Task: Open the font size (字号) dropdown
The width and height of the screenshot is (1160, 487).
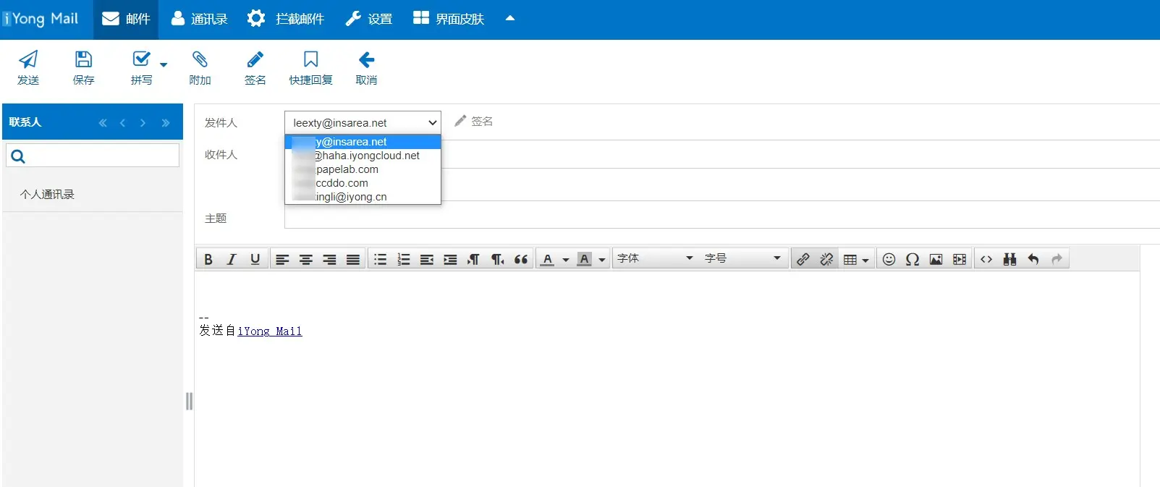Action: [x=742, y=258]
